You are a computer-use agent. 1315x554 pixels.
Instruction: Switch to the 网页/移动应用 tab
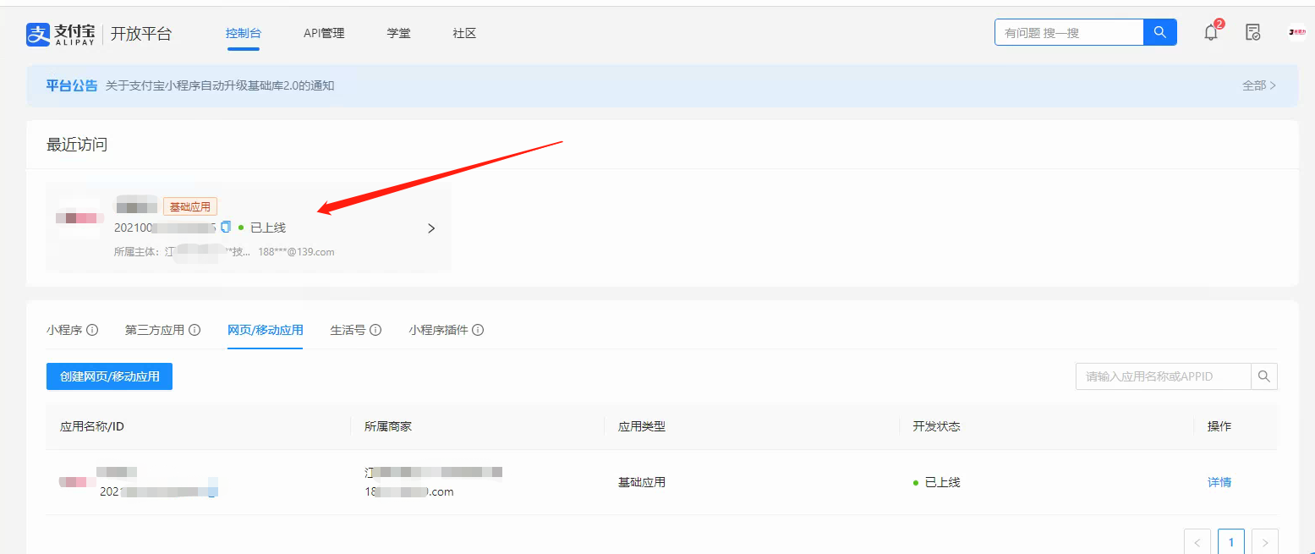tap(266, 330)
